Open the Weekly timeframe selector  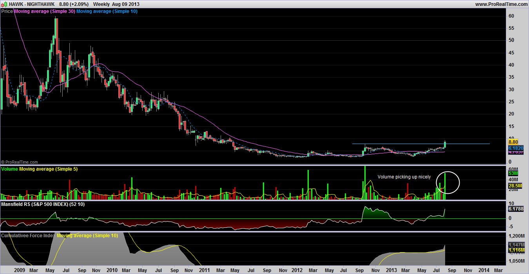pos(101,4)
